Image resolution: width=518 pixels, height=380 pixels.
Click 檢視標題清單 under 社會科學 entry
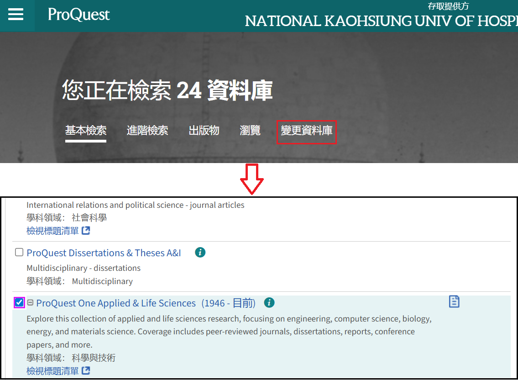(x=52, y=231)
